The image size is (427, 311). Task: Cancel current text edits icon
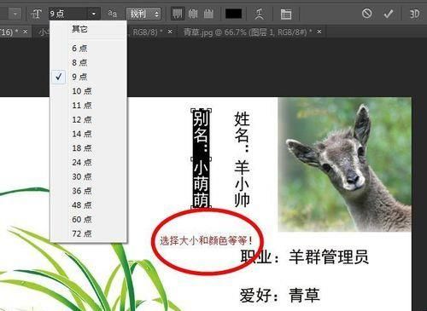pos(366,14)
